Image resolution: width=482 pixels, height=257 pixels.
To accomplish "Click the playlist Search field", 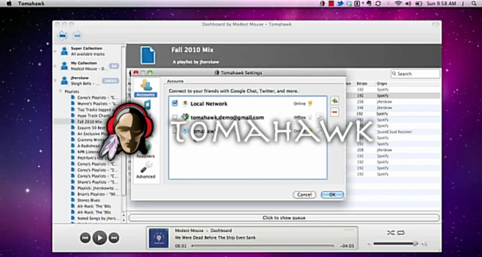I will click(415, 74).
